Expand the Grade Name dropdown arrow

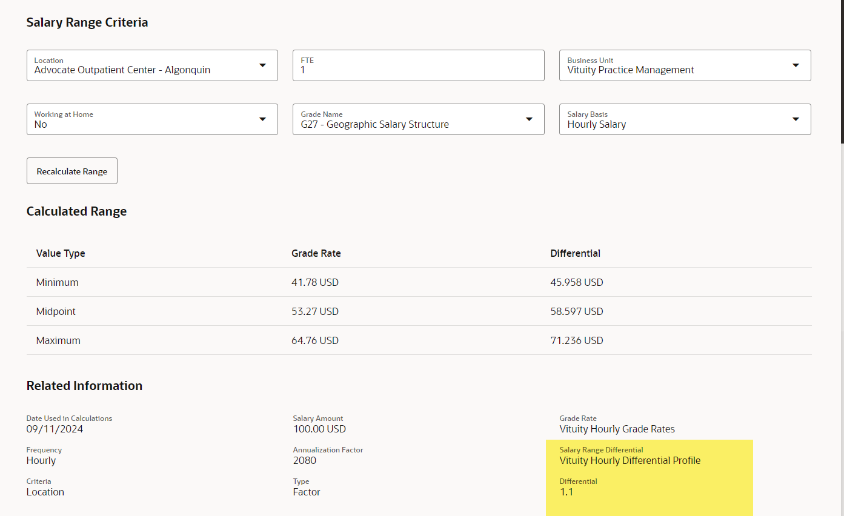click(x=529, y=119)
